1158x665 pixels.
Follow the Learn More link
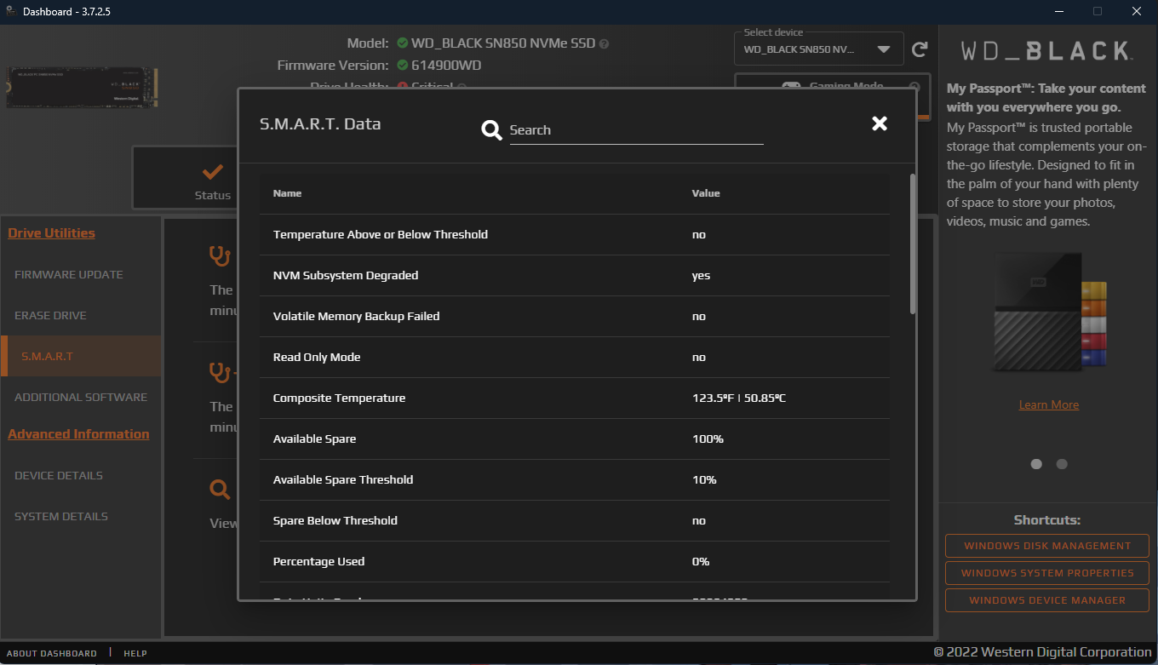click(1048, 405)
